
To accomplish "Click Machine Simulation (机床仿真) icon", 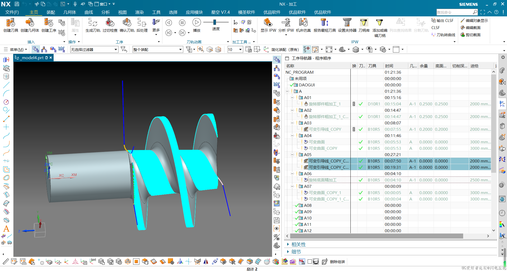I will [303, 23].
